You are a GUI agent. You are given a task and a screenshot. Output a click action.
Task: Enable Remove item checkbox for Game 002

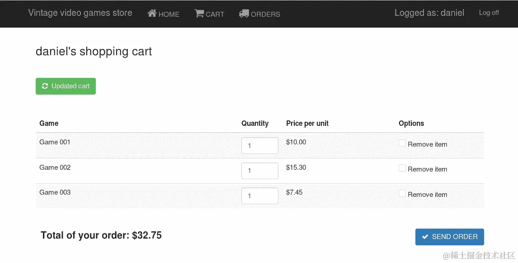[402, 168]
